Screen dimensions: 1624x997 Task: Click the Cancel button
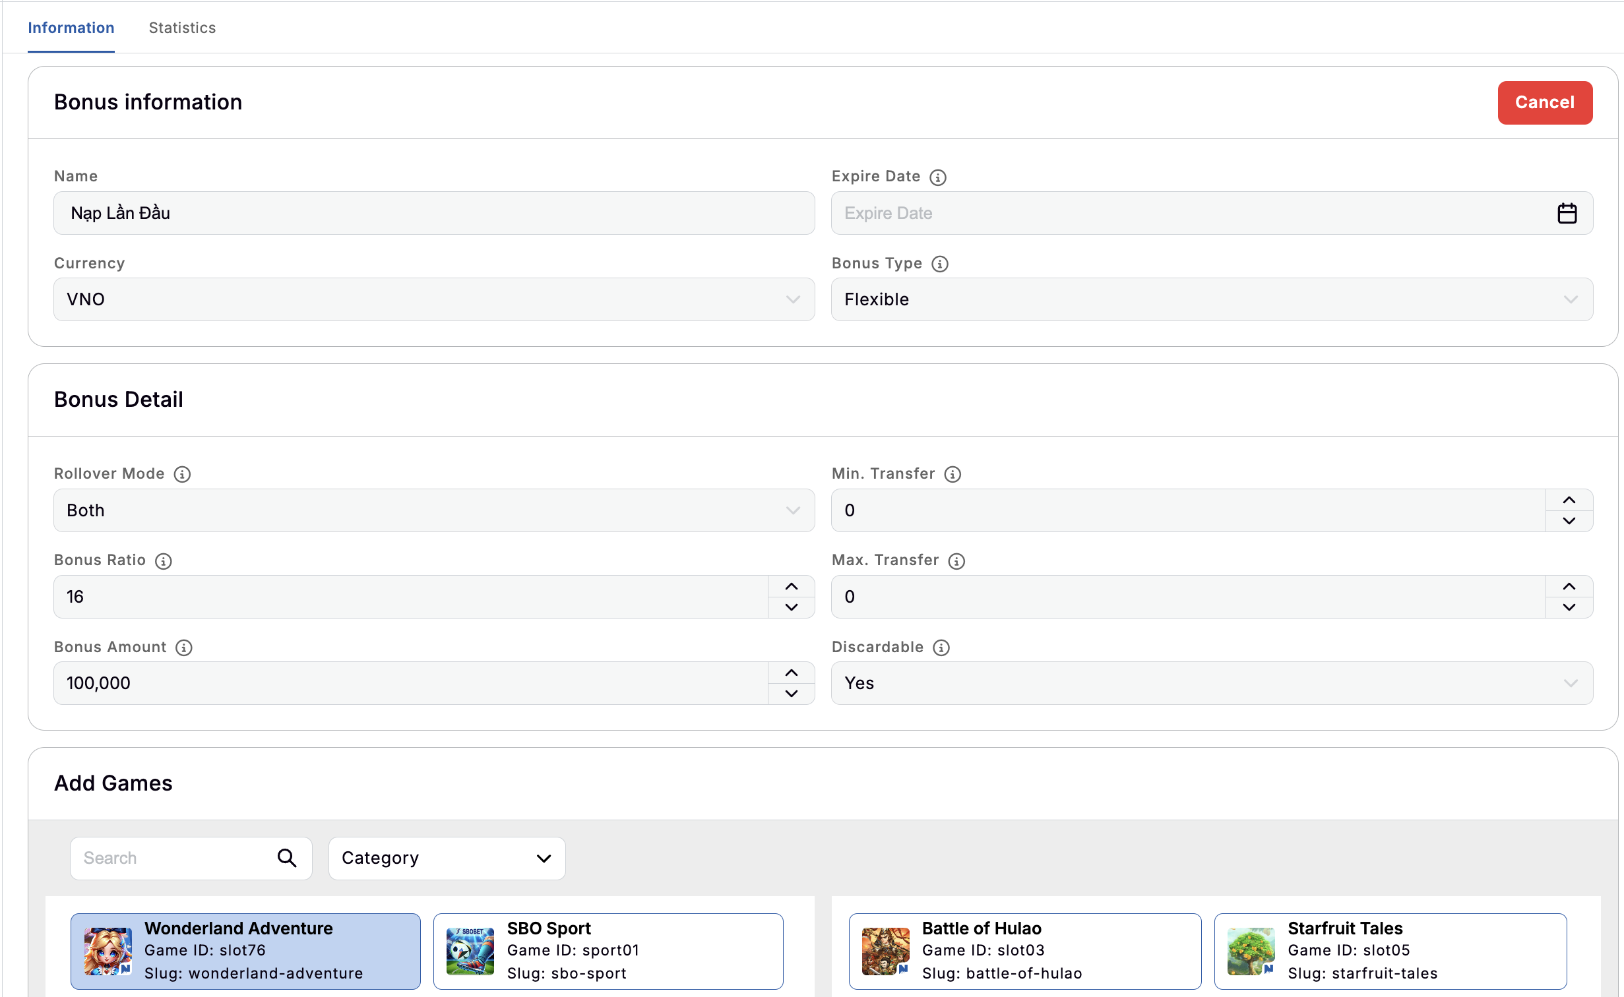[x=1544, y=102]
